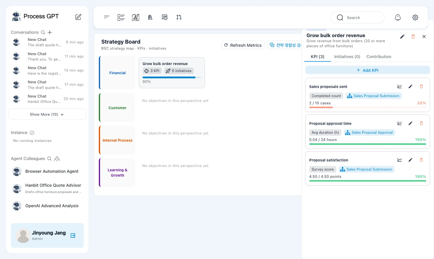Start a new chat via the compose icon

[x=78, y=17]
